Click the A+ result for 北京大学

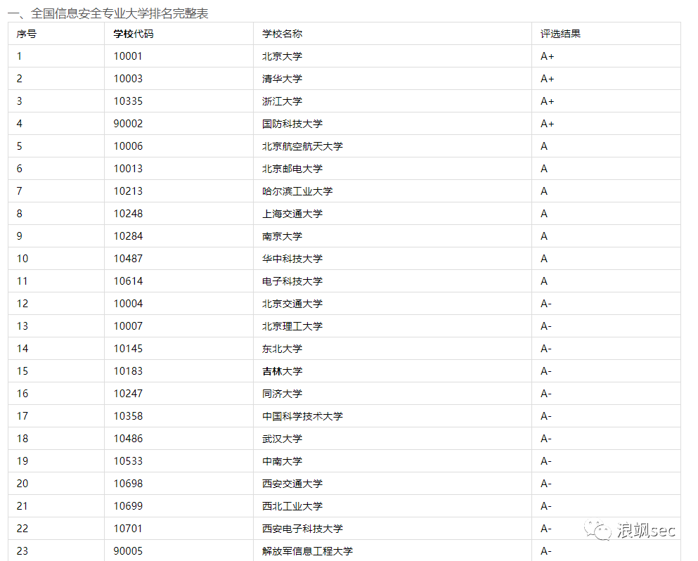pyautogui.click(x=547, y=56)
